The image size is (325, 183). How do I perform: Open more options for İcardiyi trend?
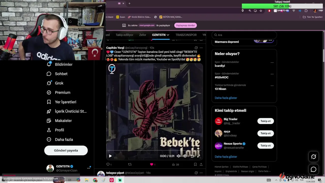(272, 63)
